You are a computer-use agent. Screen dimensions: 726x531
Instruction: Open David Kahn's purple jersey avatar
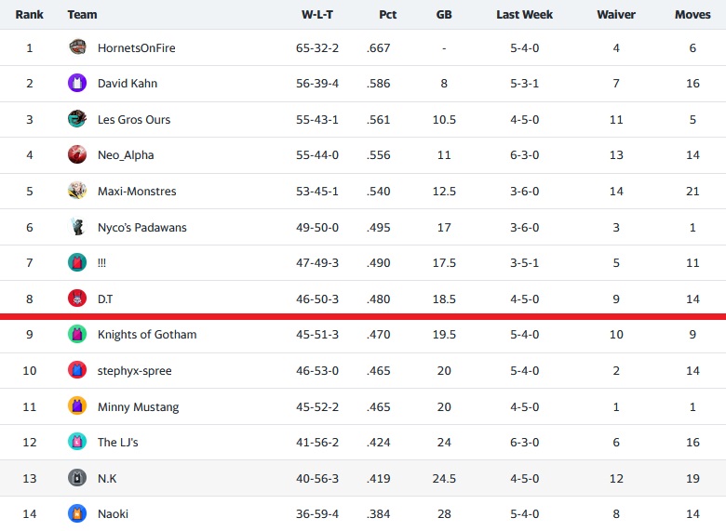pyautogui.click(x=77, y=84)
